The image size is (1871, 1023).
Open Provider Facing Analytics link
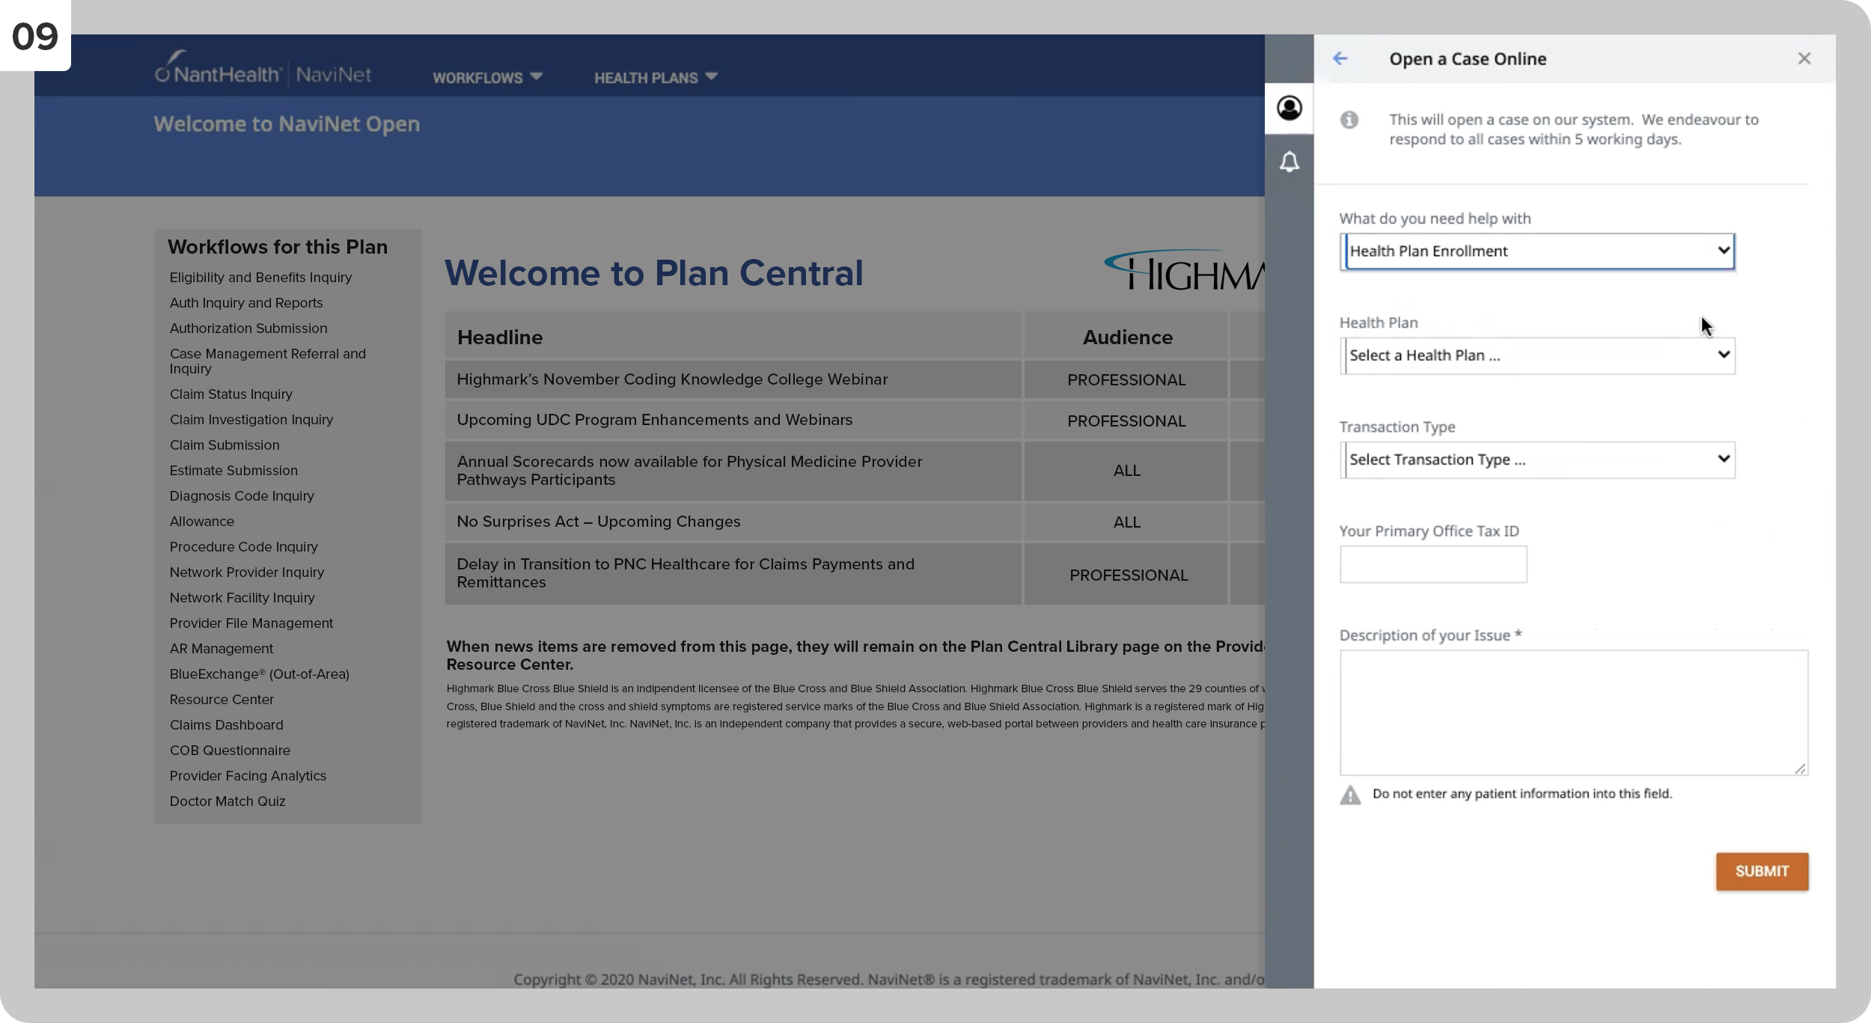coord(248,776)
